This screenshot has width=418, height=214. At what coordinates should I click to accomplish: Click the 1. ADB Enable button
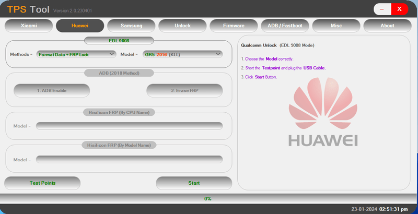tap(52, 90)
